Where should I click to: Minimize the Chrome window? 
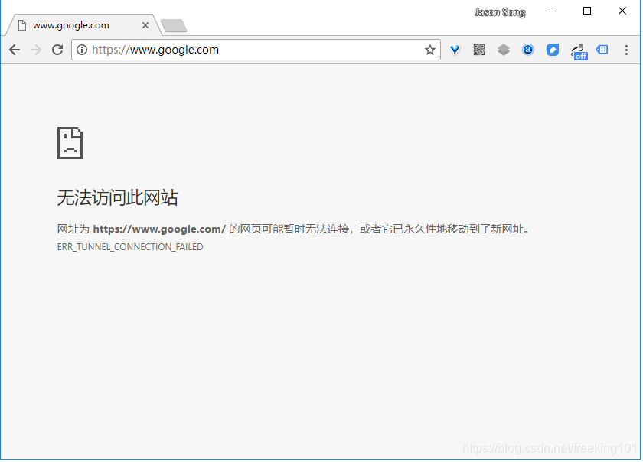pos(553,11)
